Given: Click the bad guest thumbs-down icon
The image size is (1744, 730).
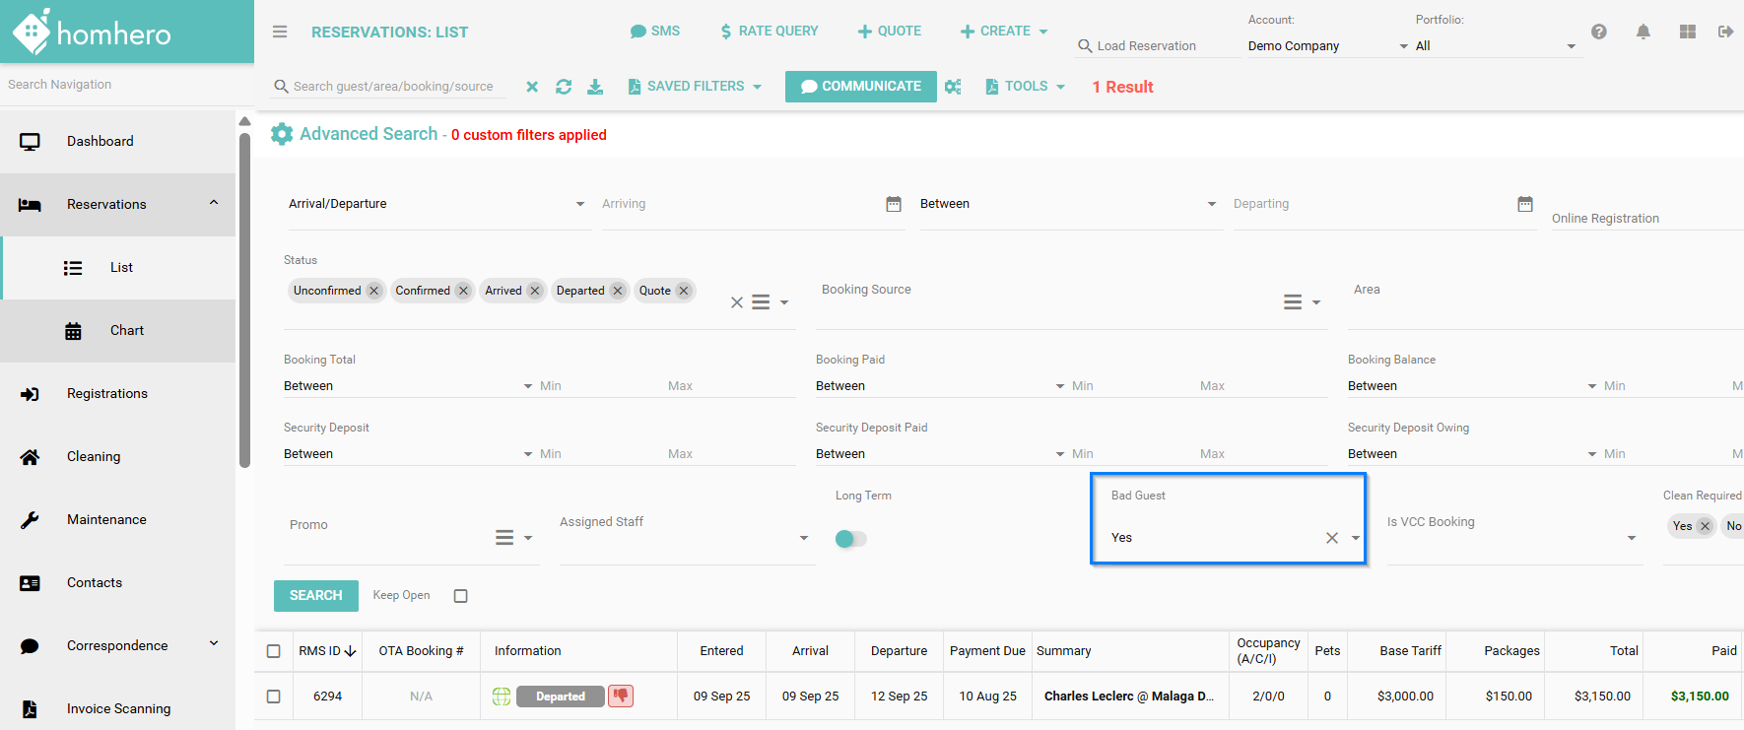Looking at the screenshot, I should [621, 696].
